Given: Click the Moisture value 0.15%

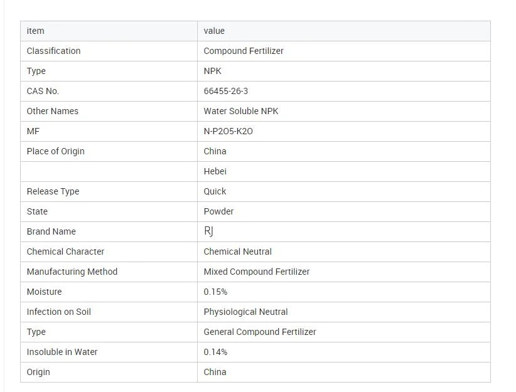Looking at the screenshot, I should point(215,292).
